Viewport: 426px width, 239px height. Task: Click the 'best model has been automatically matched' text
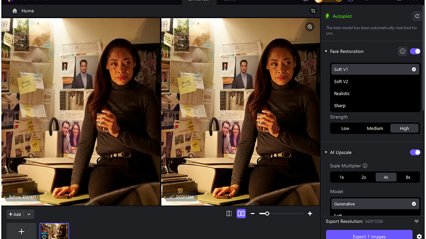pyautogui.click(x=371, y=30)
